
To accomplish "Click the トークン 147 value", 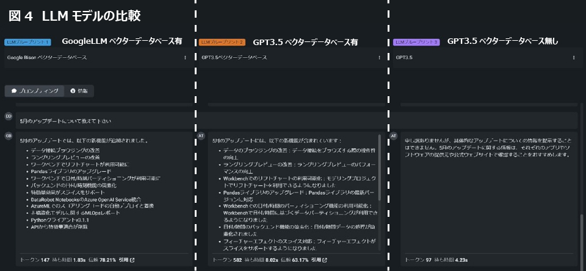I will tap(35, 260).
